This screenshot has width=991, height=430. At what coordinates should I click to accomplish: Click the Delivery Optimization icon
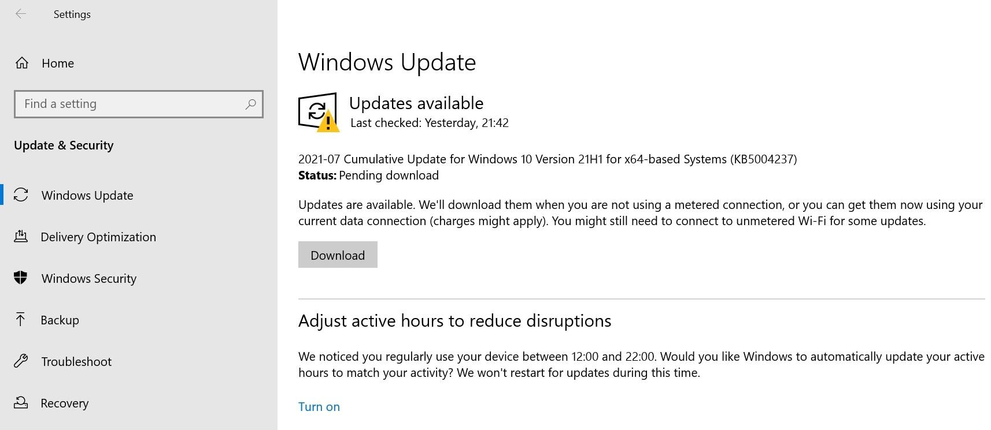(21, 237)
